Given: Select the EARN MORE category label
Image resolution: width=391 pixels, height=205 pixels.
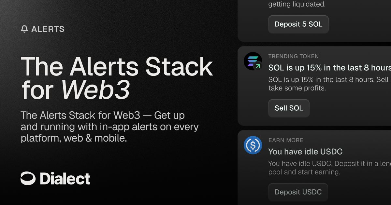Looking at the screenshot, I should tap(286, 140).
